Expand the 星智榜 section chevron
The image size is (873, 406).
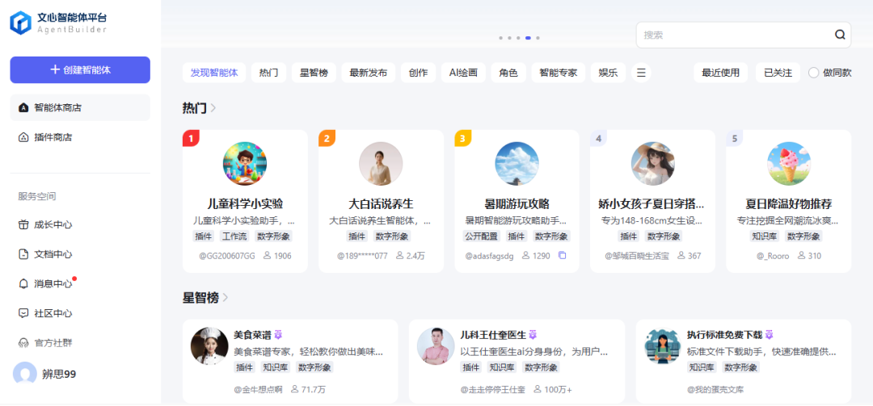pos(226,298)
